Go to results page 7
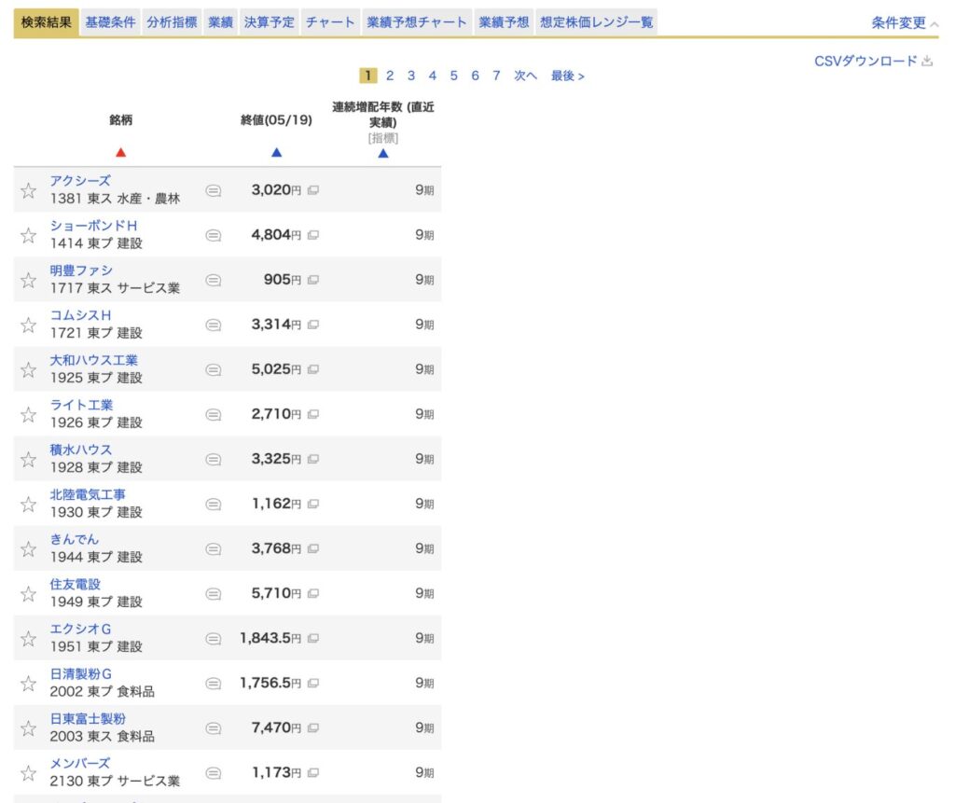 click(x=496, y=76)
